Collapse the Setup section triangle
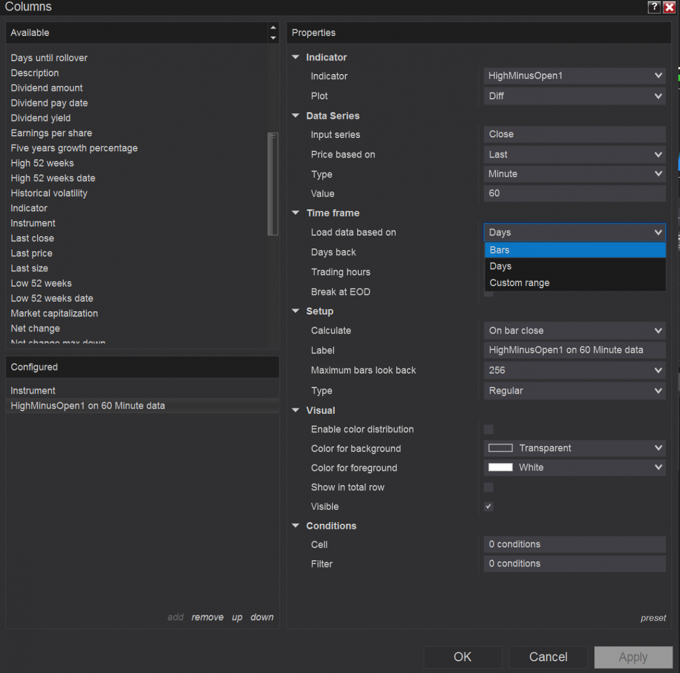 296,311
